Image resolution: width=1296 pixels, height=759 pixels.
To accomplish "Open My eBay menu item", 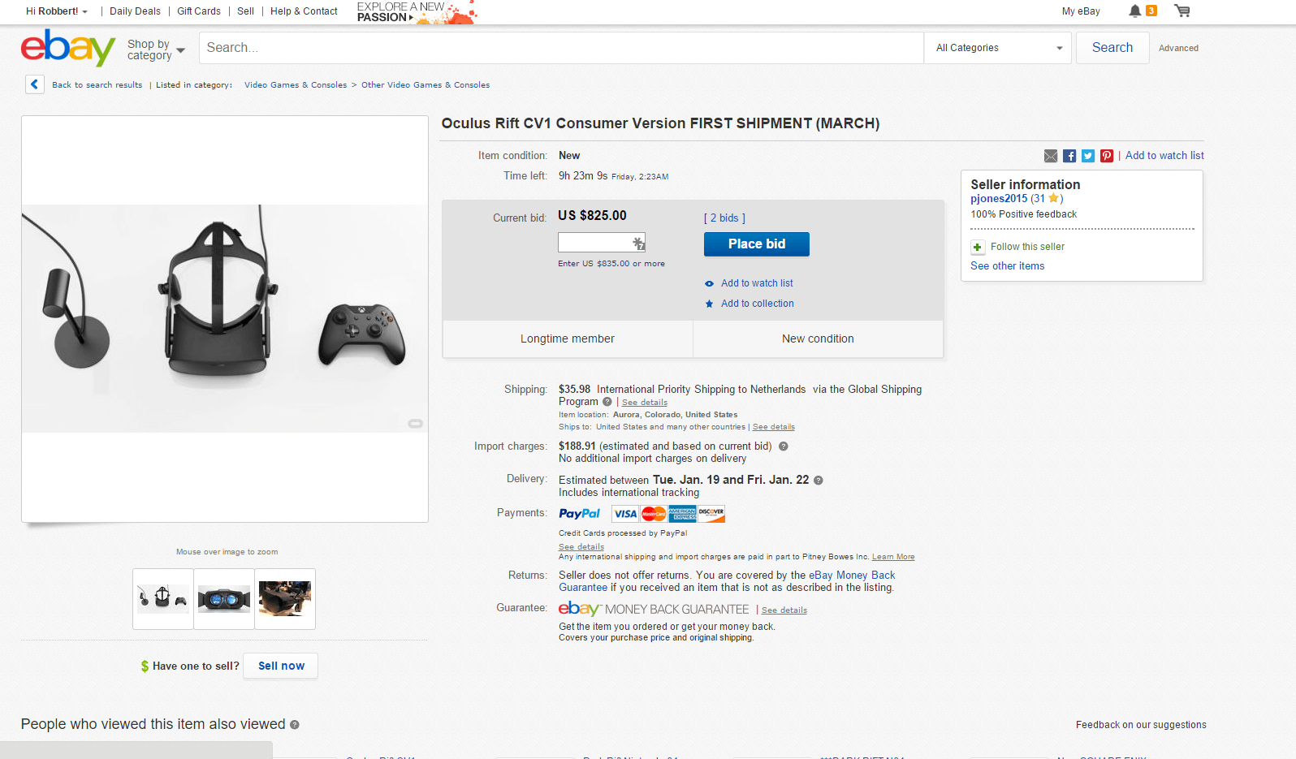I will (1081, 11).
